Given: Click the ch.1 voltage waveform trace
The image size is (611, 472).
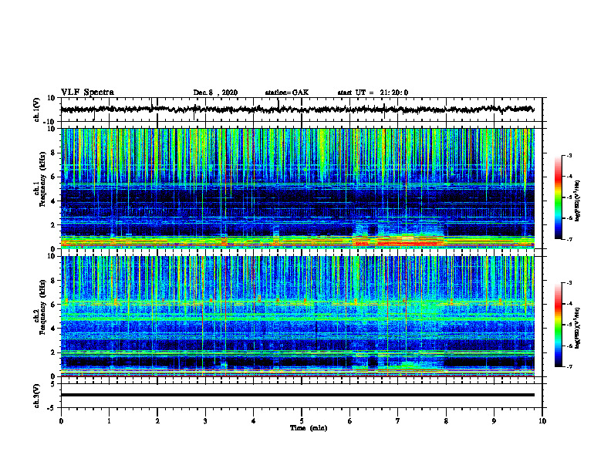Looking at the screenshot, I should 297,110.
